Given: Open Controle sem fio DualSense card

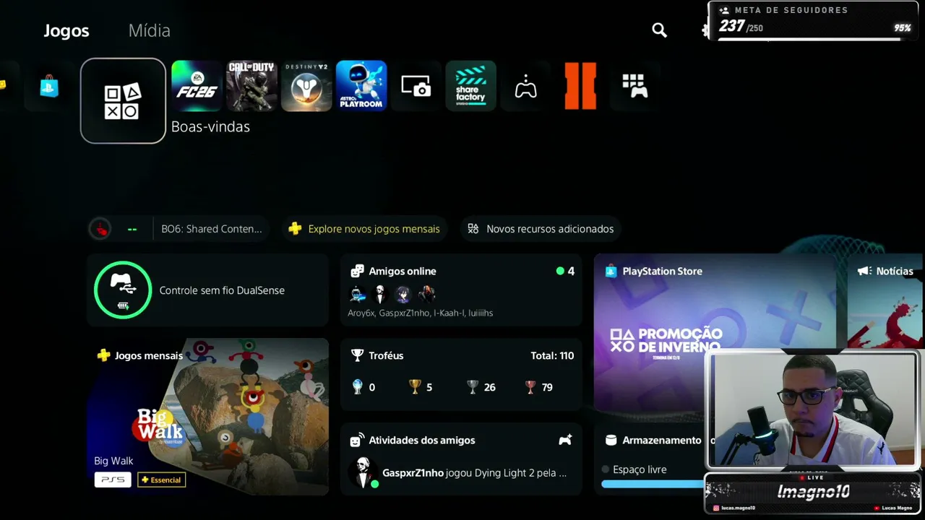Looking at the screenshot, I should [207, 290].
